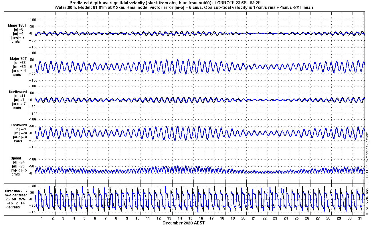Select '|m-o|= 7' under Northward
The image size is (372, 229).
(19, 104)
